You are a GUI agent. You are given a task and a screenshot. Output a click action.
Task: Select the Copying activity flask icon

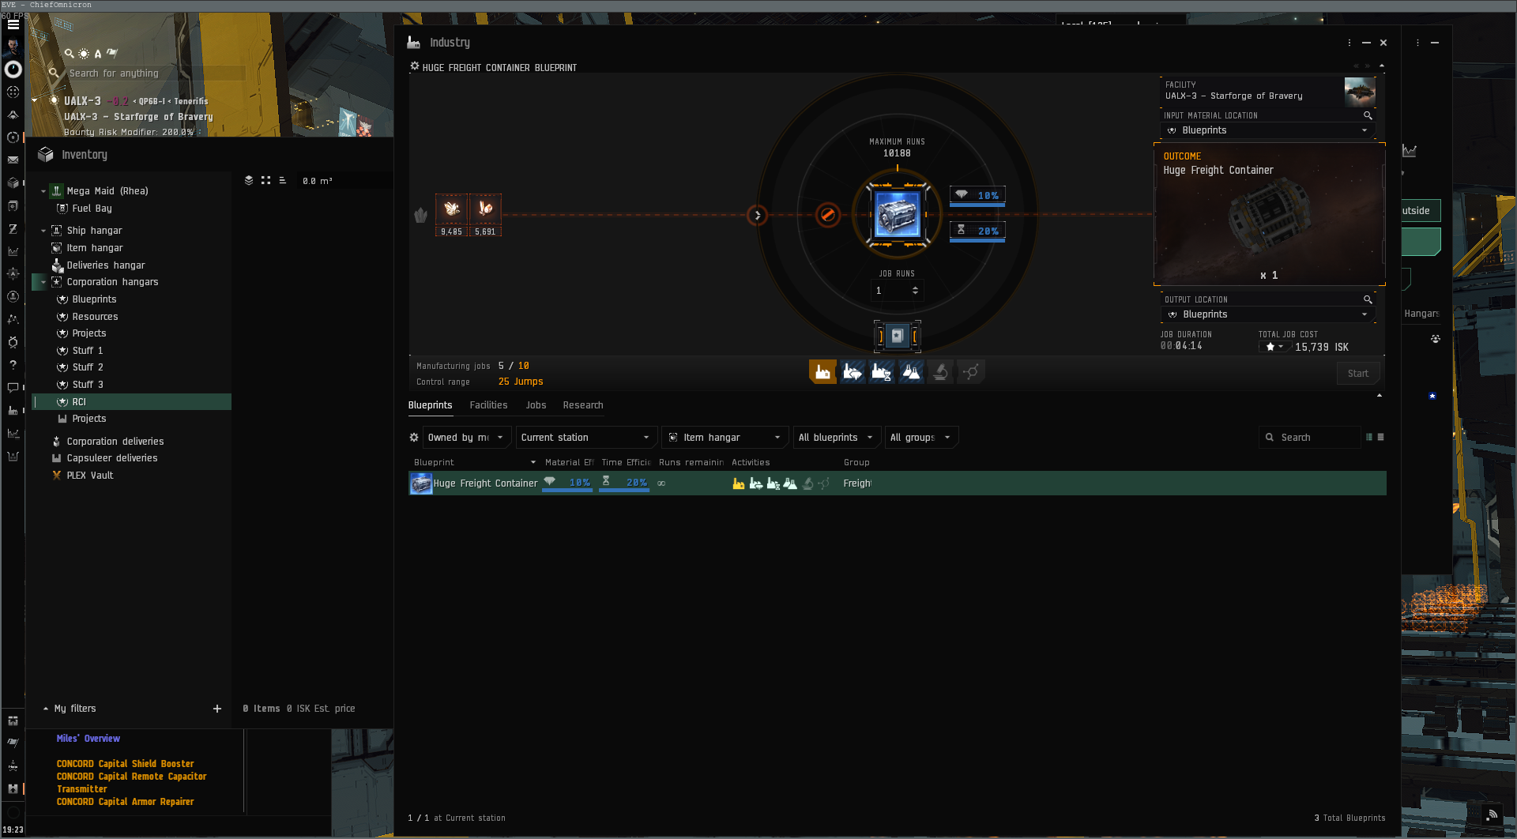(x=911, y=372)
